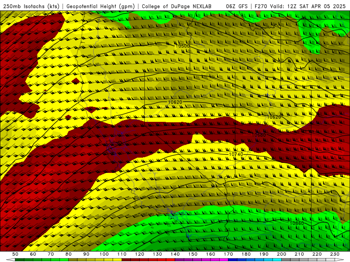Click the color bar scale value 130
Viewport: 350px width, 262px height.
(157, 254)
